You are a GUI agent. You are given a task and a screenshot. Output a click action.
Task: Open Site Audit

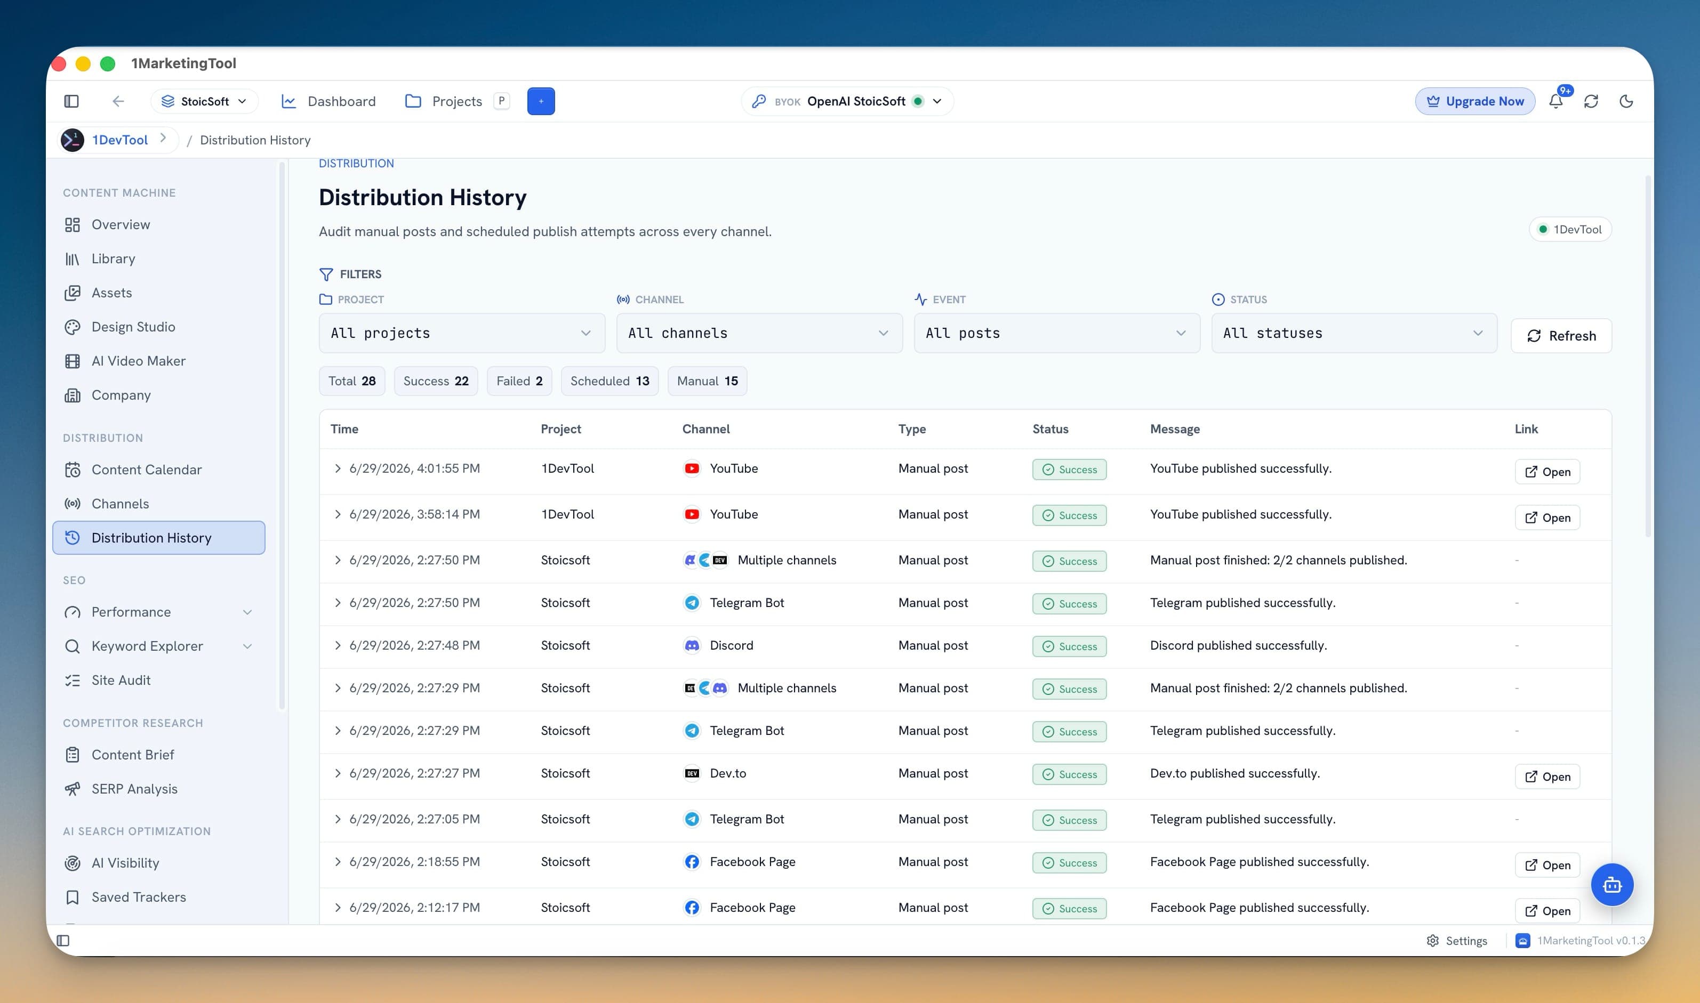pyautogui.click(x=159, y=681)
